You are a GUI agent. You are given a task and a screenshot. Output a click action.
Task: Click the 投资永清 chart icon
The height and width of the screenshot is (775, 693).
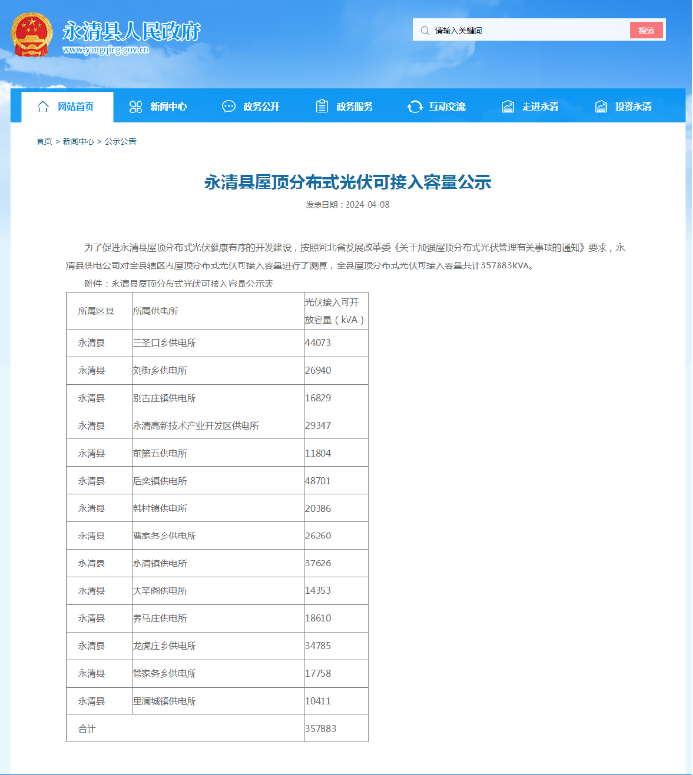[601, 107]
